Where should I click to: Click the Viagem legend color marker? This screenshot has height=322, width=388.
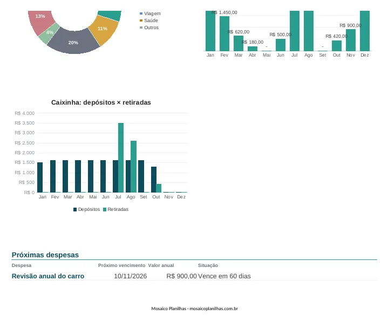[141, 13]
